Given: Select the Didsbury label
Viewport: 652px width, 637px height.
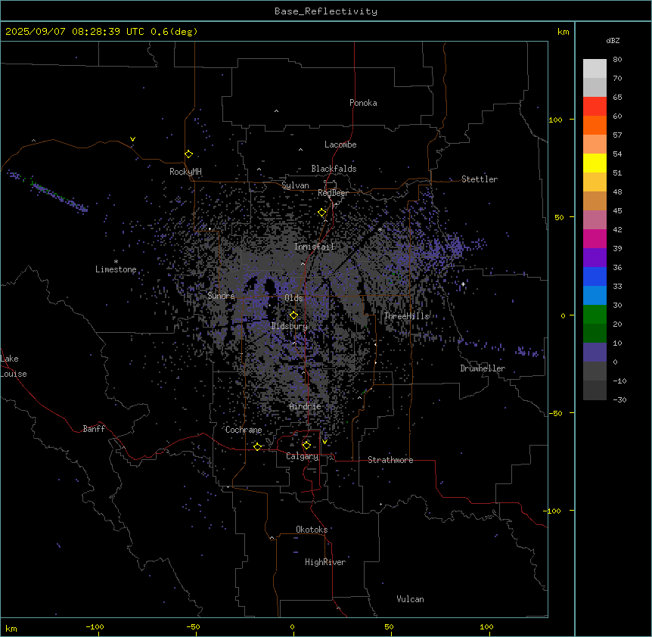Looking at the screenshot, I should [290, 326].
